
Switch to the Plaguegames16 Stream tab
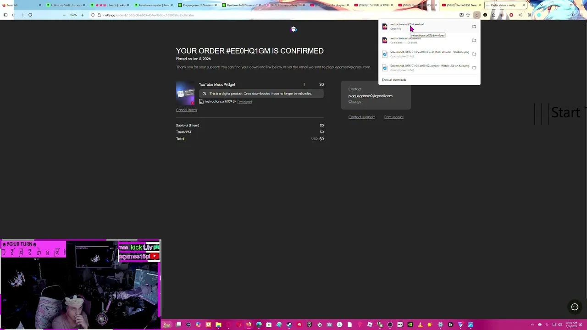click(197, 5)
